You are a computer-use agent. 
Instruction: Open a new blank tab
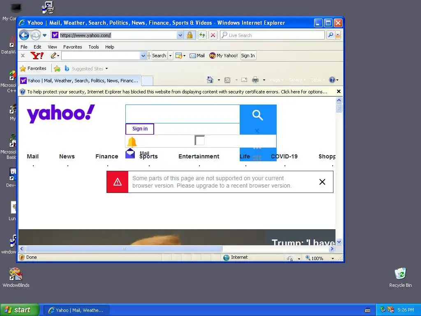[147, 81]
